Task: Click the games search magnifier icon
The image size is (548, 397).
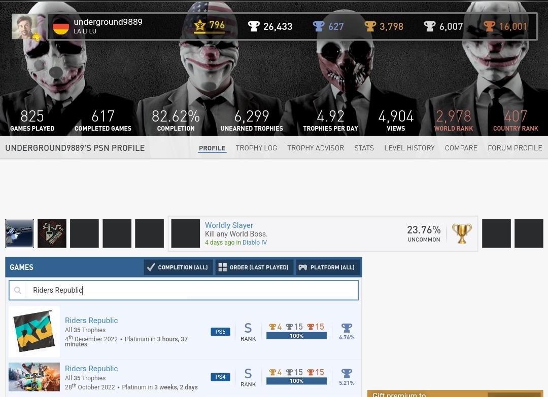Action: 17,290
